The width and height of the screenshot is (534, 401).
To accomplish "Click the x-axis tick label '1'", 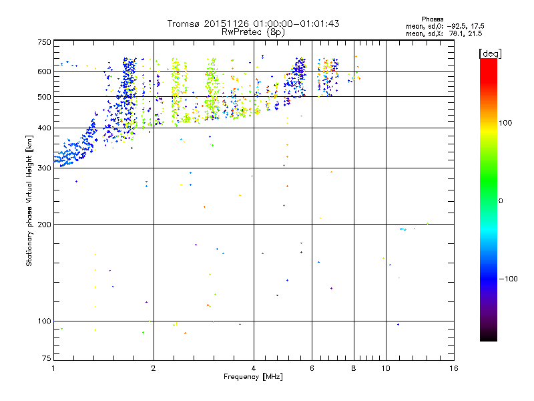I will click(53, 368).
